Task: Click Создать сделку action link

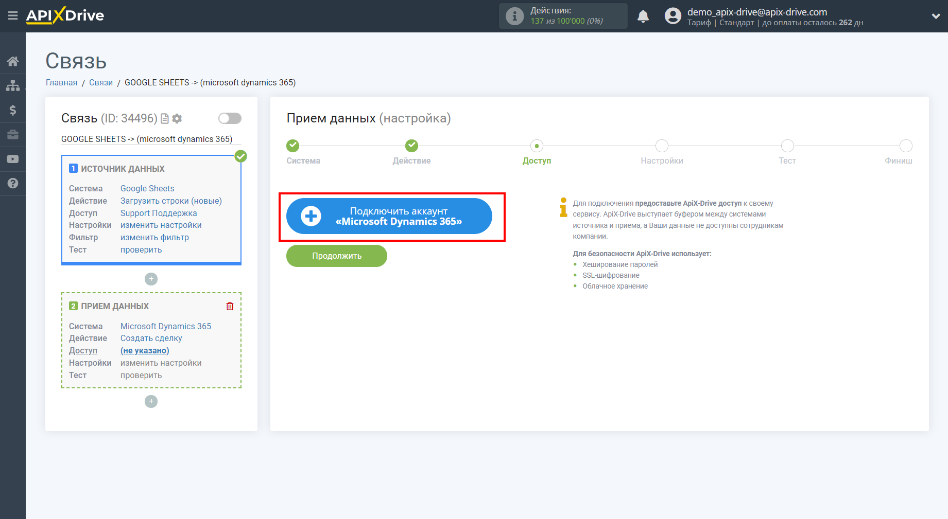Action: pyautogui.click(x=151, y=338)
